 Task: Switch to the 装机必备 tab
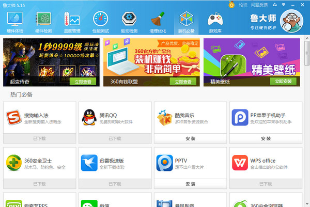tap(185, 22)
